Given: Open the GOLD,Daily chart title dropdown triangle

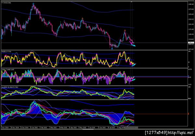Looking at the screenshot, I should tap(2, 3).
